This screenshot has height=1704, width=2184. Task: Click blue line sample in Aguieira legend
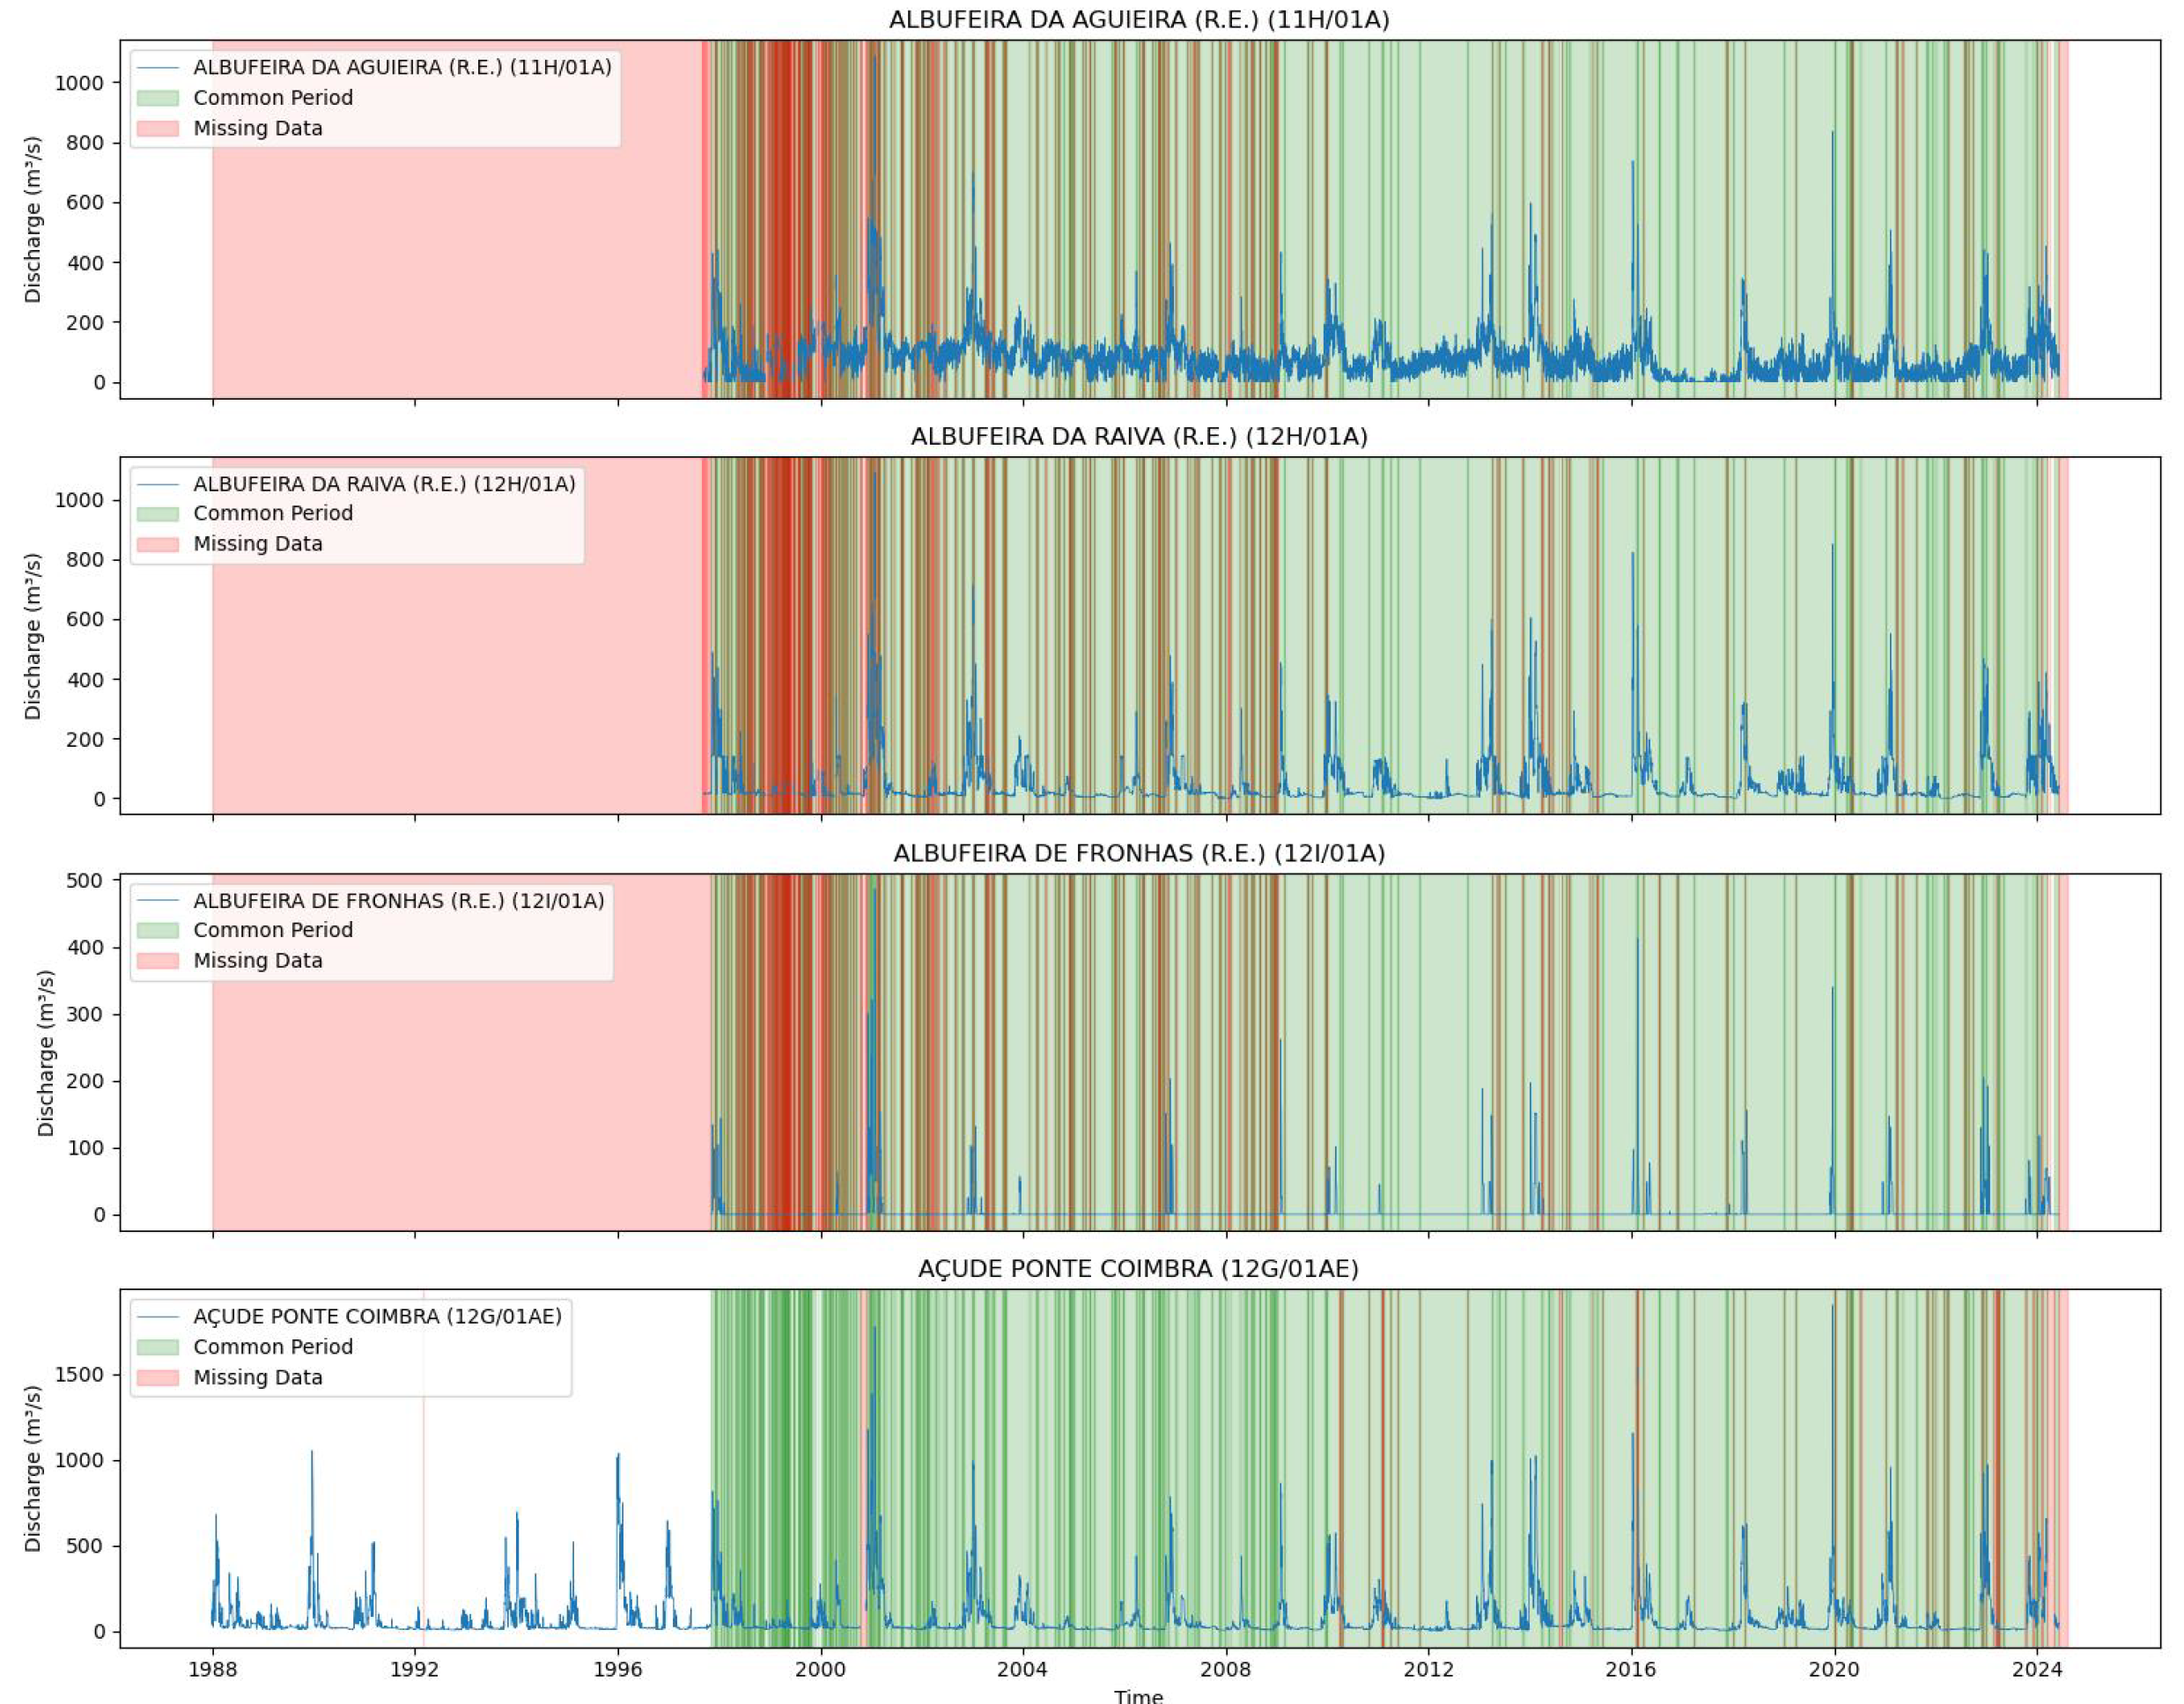pyautogui.click(x=158, y=67)
